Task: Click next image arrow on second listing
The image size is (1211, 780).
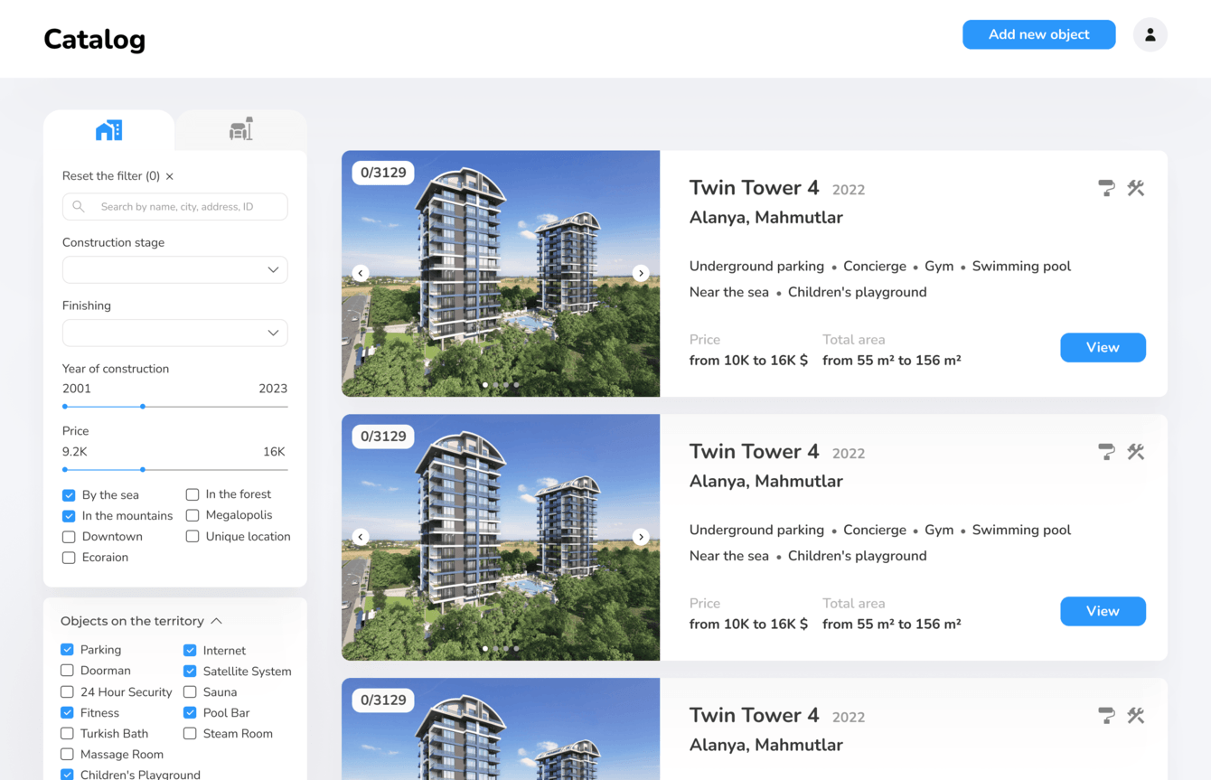Action: [641, 537]
